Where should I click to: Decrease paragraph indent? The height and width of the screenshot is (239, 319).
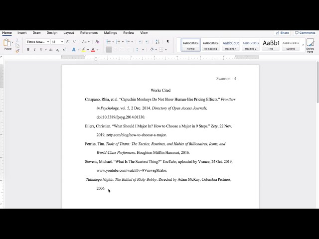tap(141, 42)
